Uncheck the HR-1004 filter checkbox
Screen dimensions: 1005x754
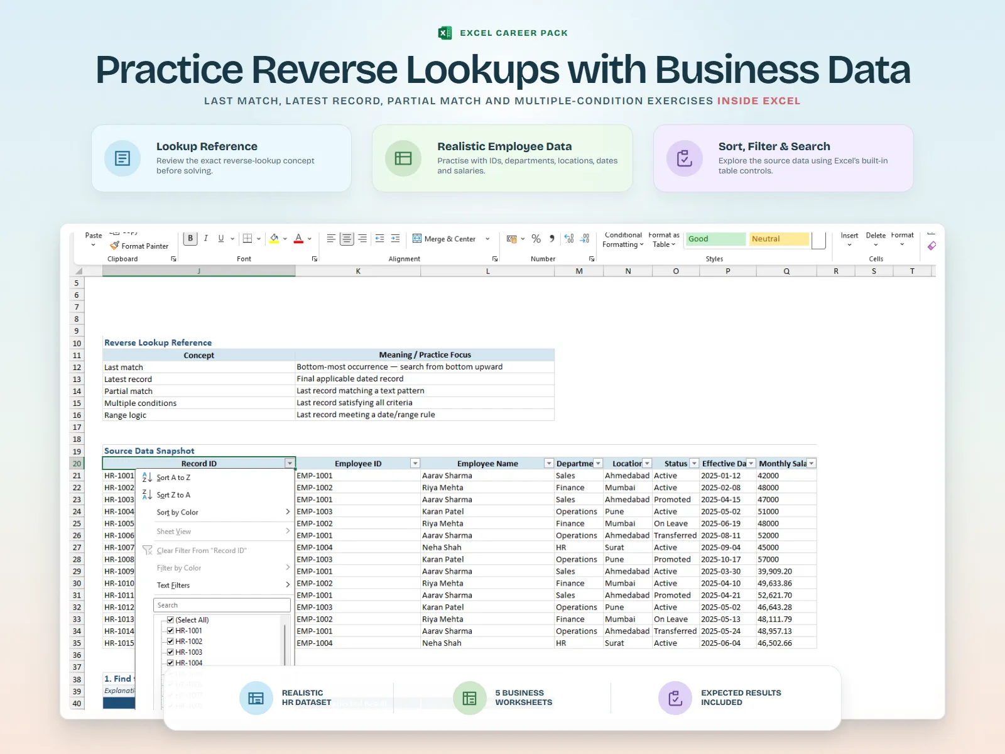170,663
